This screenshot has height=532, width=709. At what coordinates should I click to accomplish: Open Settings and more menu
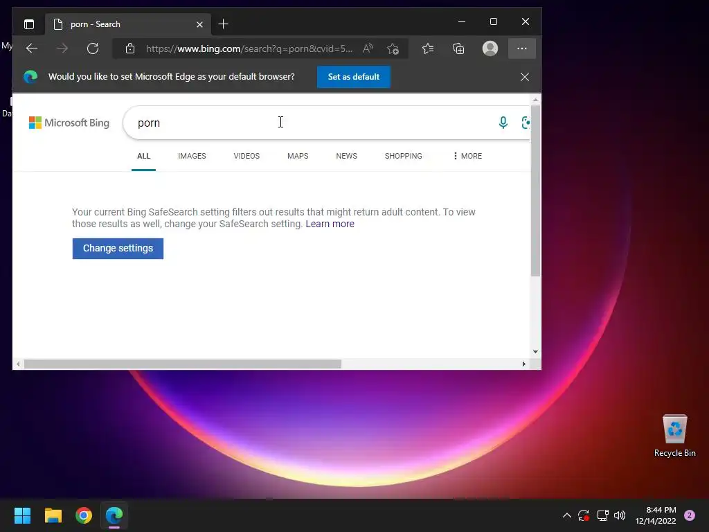coord(522,48)
